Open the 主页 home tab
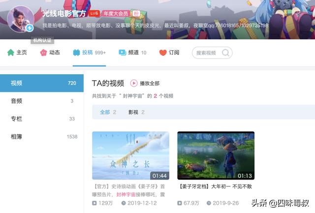315x213 pixels. coord(17,53)
